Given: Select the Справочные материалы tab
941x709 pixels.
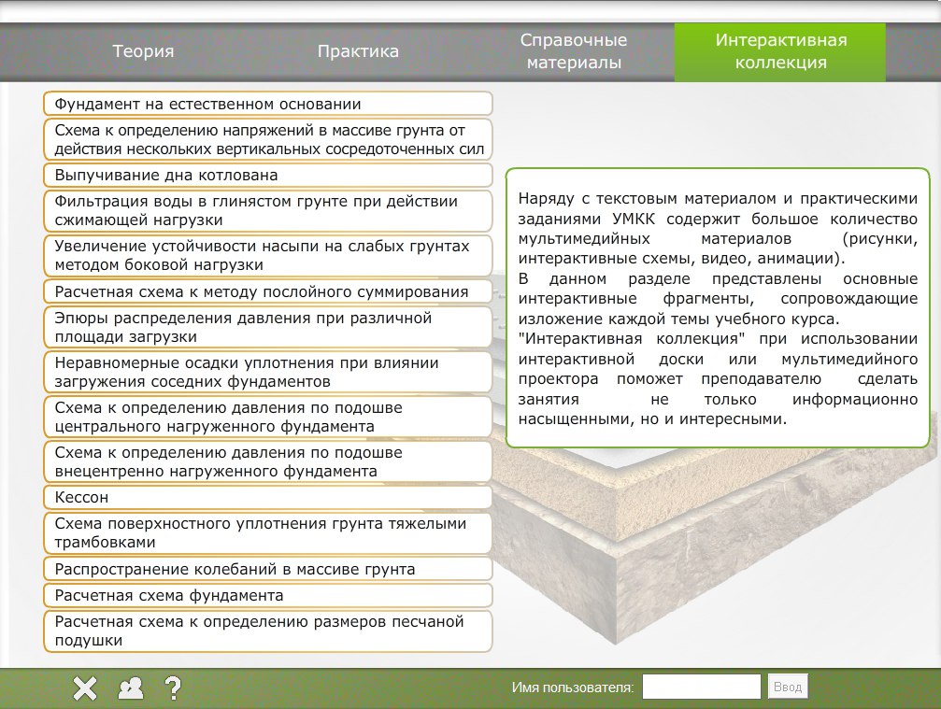Looking at the screenshot, I should (573, 51).
